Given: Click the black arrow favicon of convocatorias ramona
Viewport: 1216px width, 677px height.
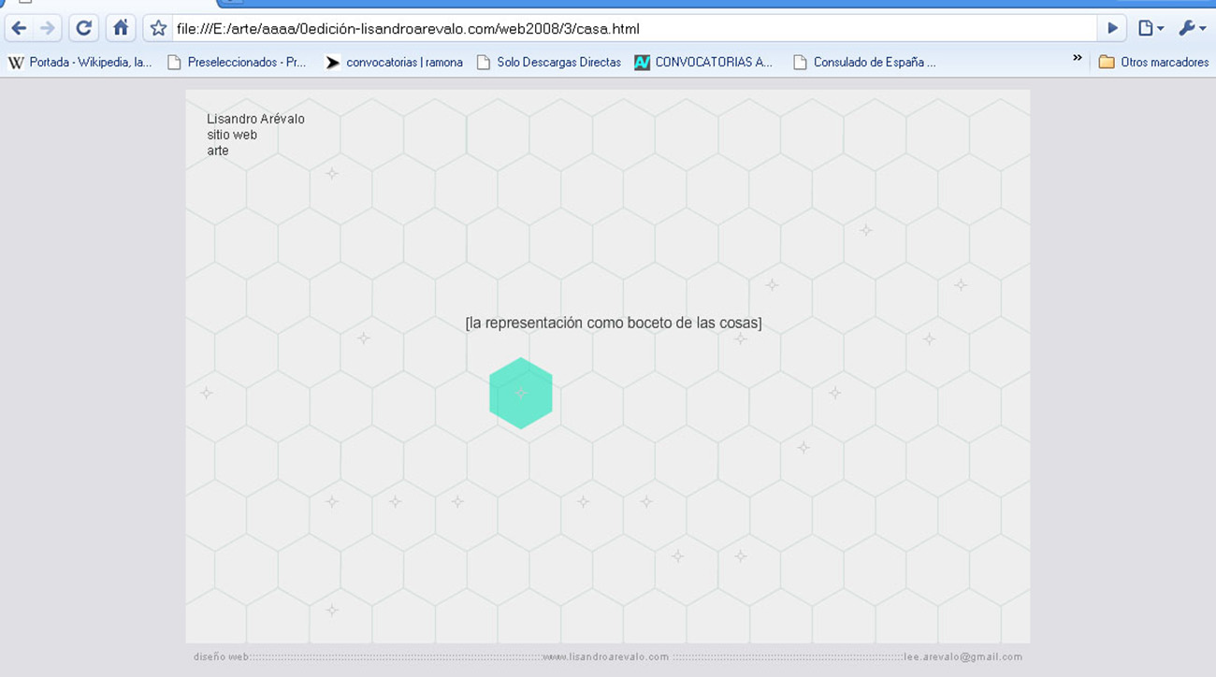Looking at the screenshot, I should 332,63.
